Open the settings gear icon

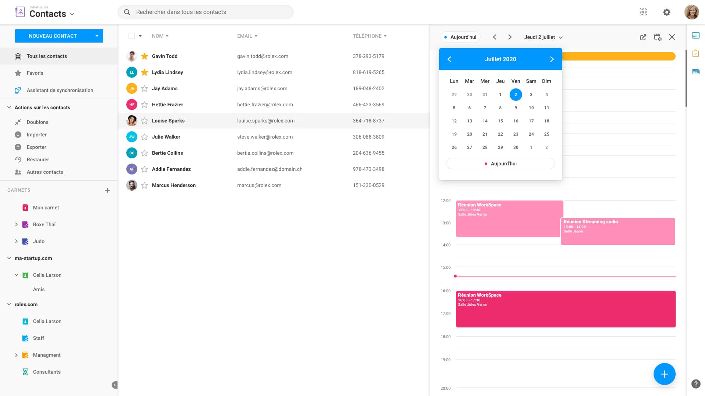(x=666, y=12)
